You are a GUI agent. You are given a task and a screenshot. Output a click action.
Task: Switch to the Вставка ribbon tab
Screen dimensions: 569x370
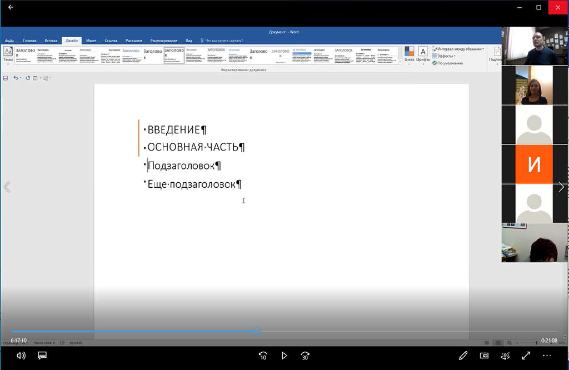pos(51,41)
